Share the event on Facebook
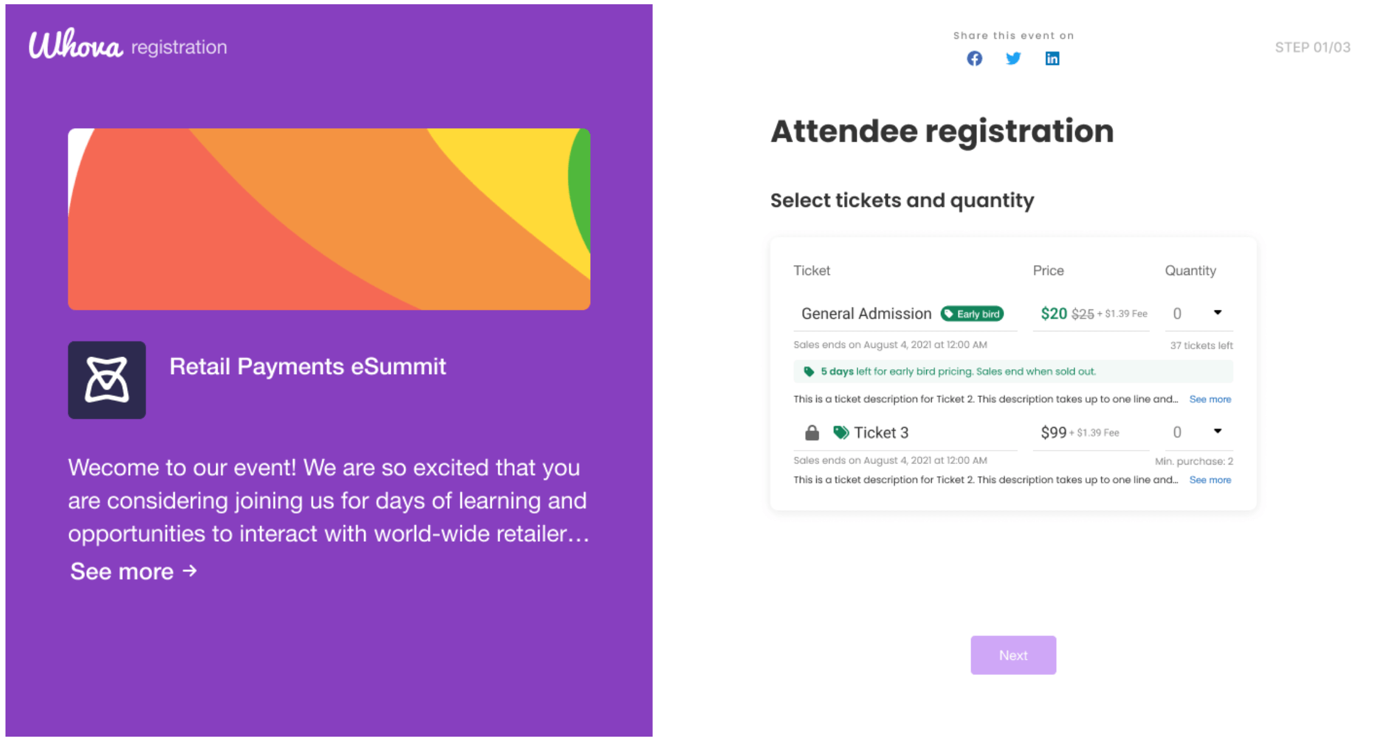1393x747 pixels. click(974, 58)
